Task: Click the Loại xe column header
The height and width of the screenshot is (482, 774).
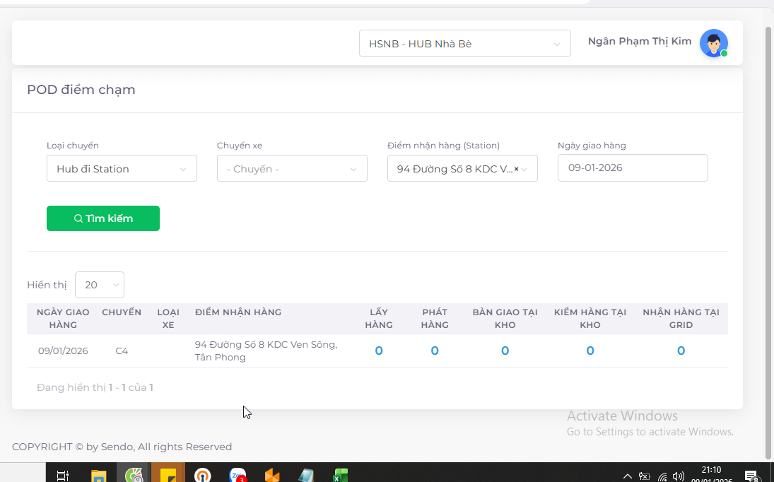Action: [168, 319]
